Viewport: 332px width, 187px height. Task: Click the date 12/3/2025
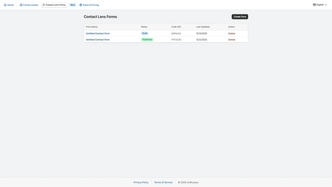point(202,34)
